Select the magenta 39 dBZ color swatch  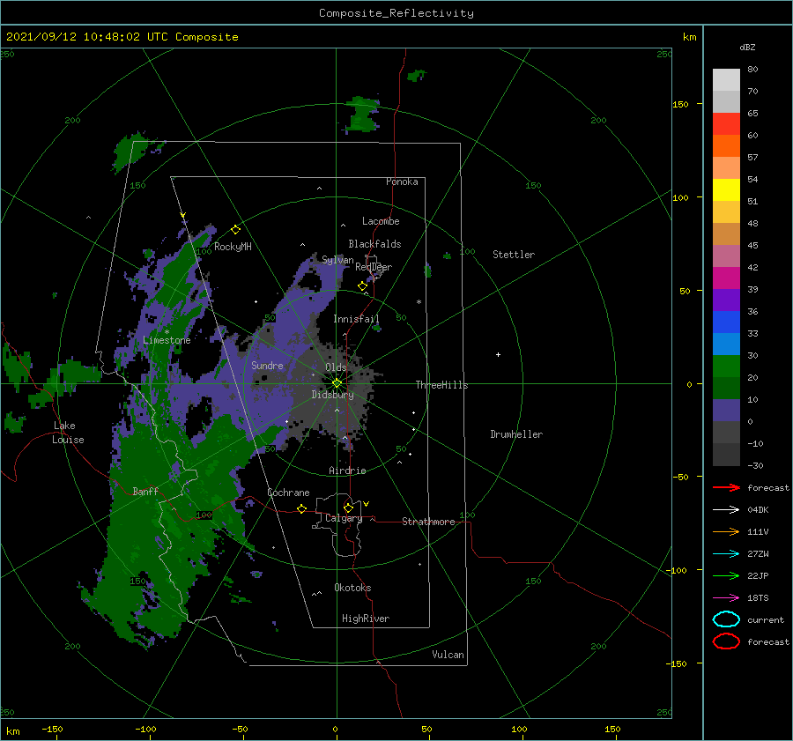tap(726, 278)
